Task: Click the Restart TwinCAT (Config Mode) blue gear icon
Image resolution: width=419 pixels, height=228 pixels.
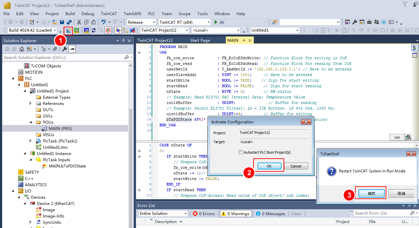Action: (x=86, y=30)
